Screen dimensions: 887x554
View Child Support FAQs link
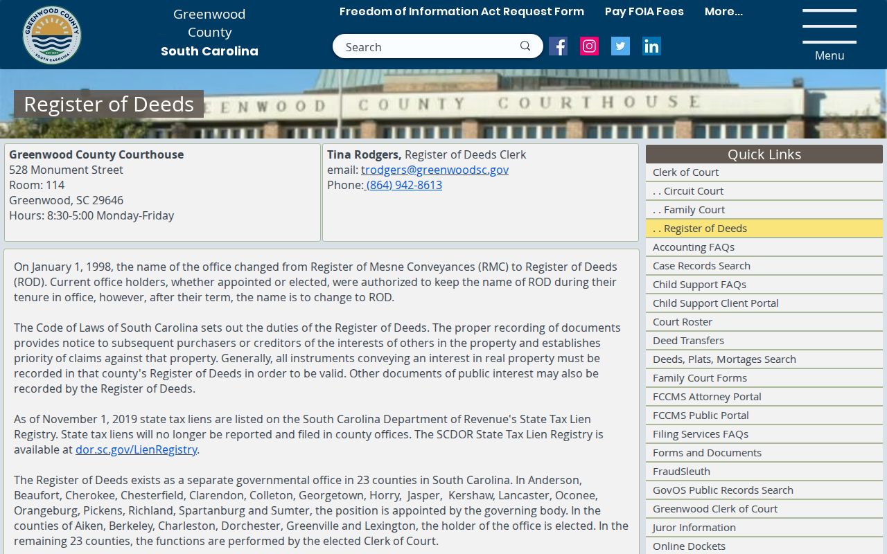pyautogui.click(x=764, y=285)
